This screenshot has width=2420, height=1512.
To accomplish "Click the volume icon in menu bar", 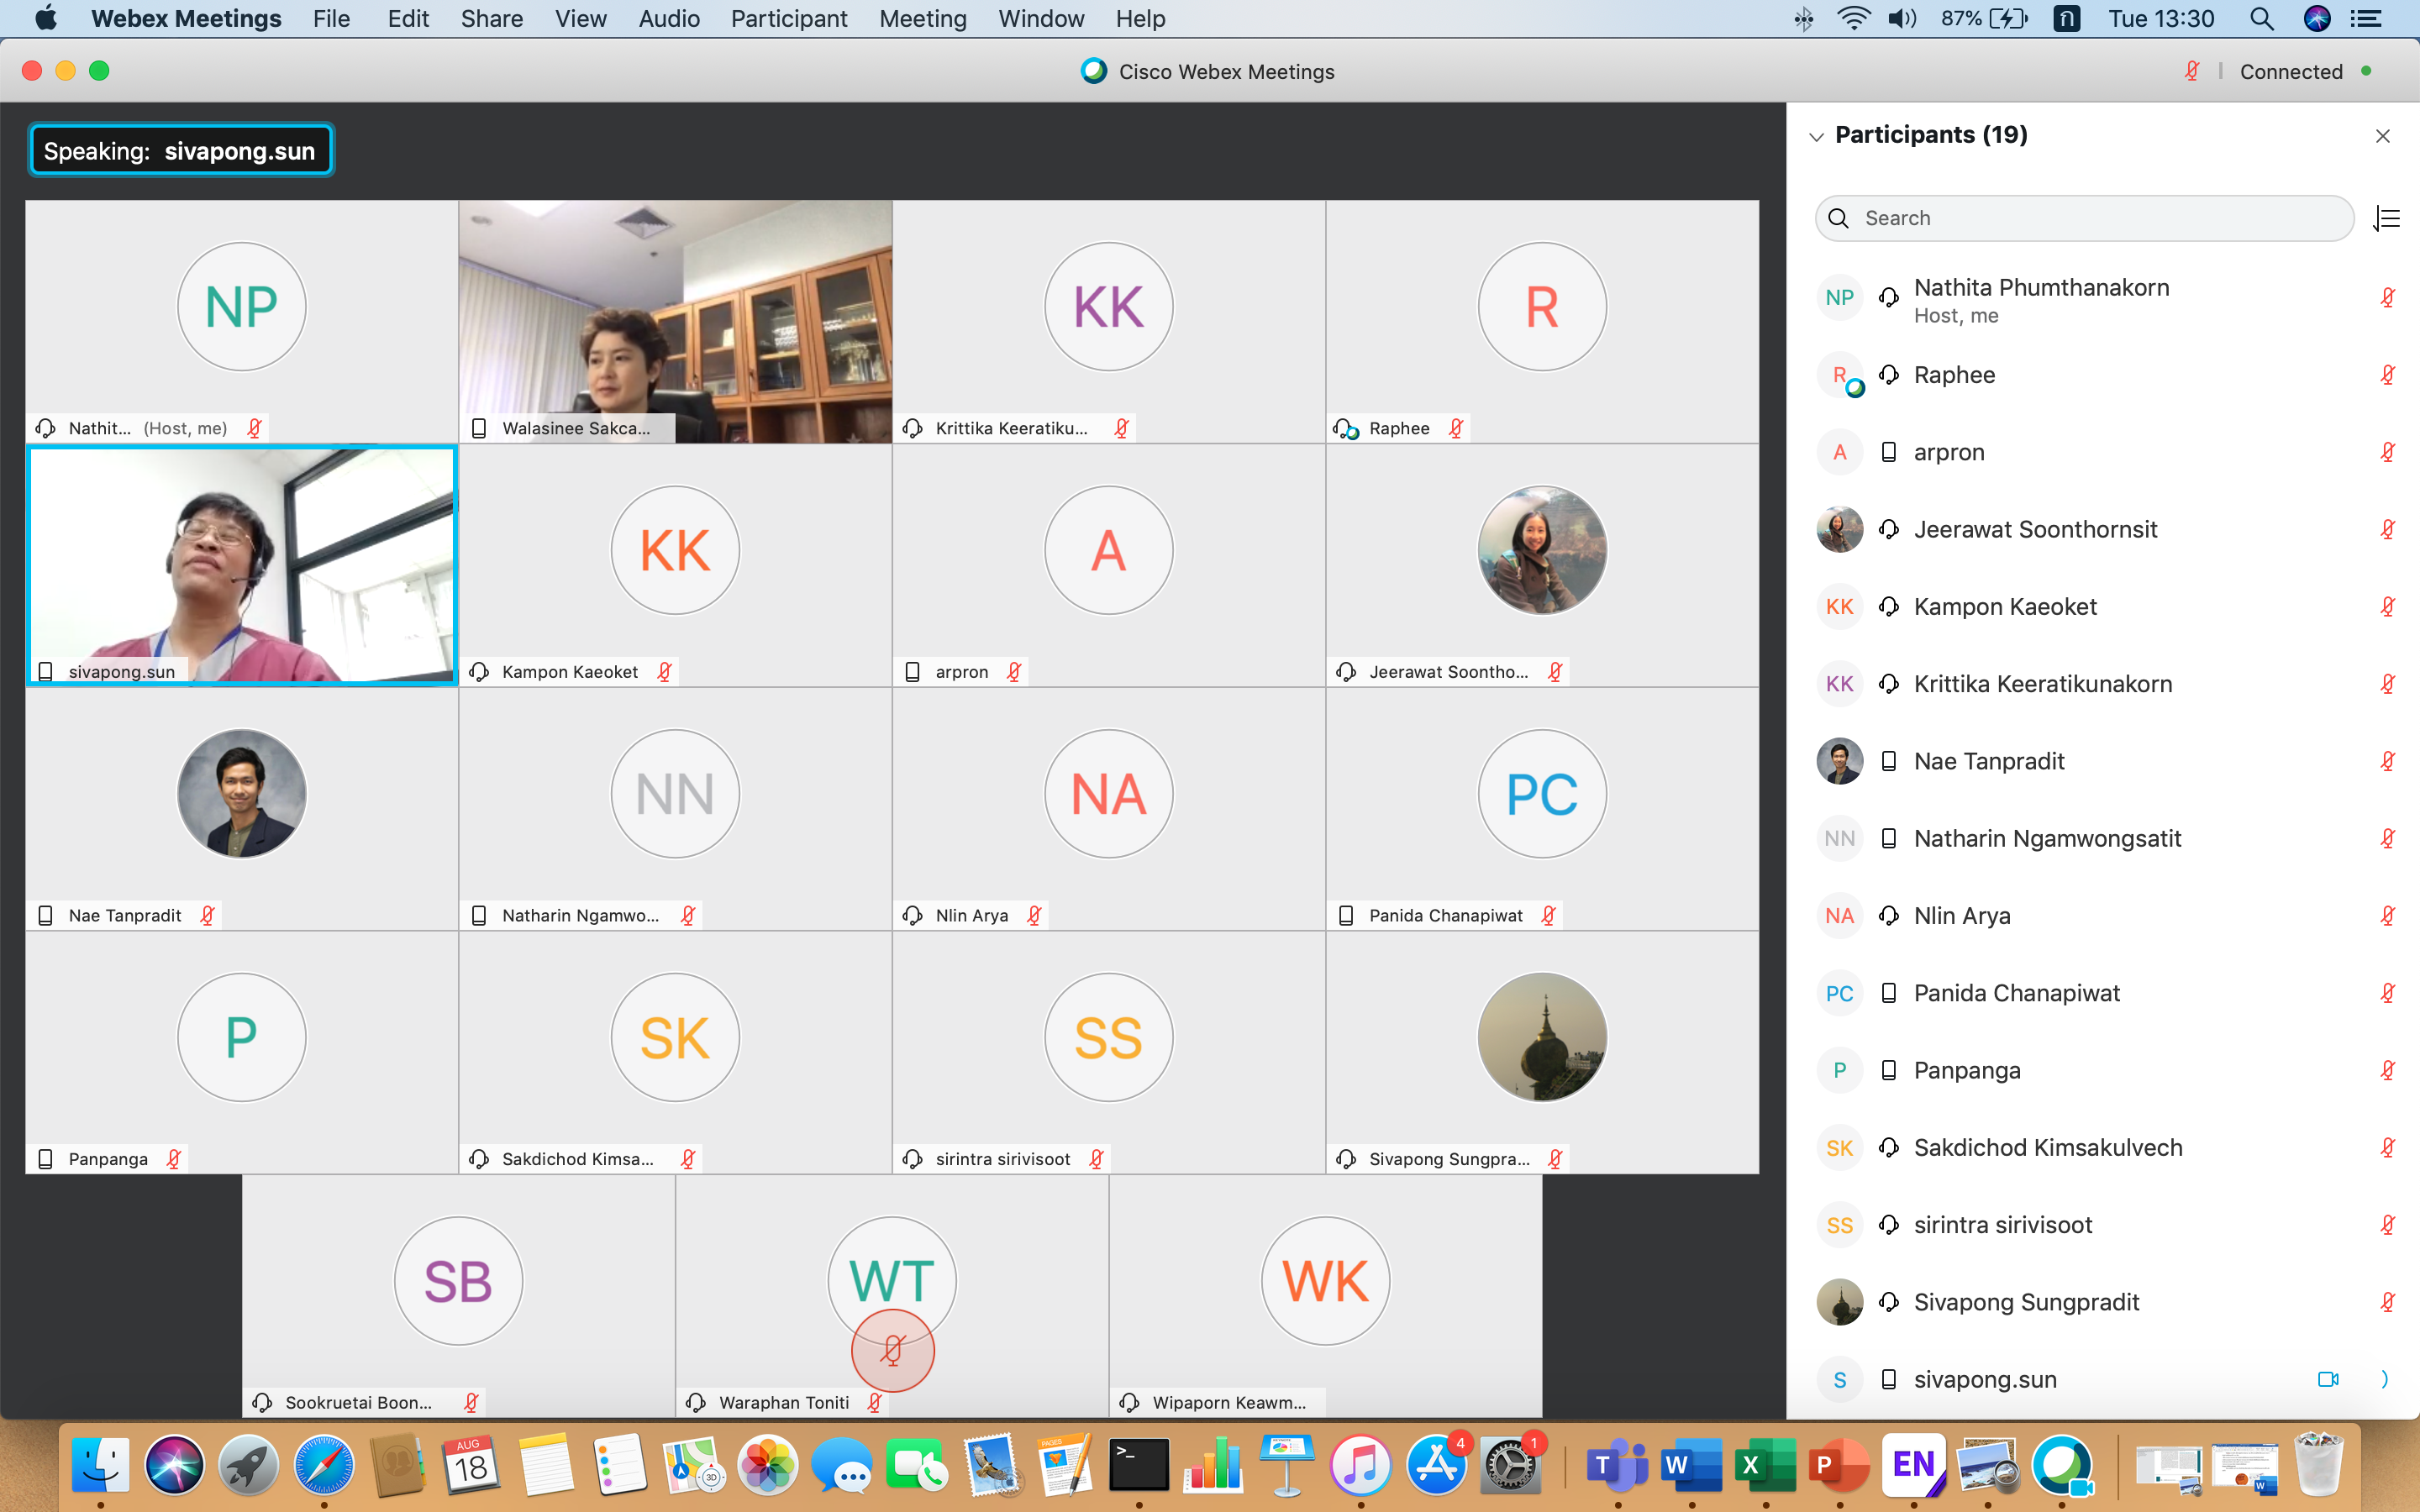I will coord(1902,19).
